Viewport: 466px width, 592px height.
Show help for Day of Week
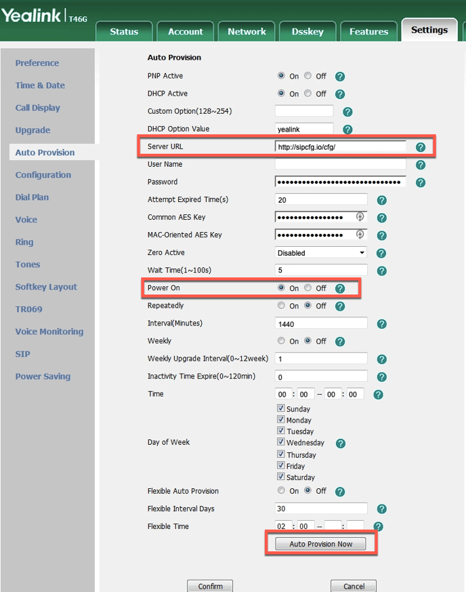click(x=341, y=443)
